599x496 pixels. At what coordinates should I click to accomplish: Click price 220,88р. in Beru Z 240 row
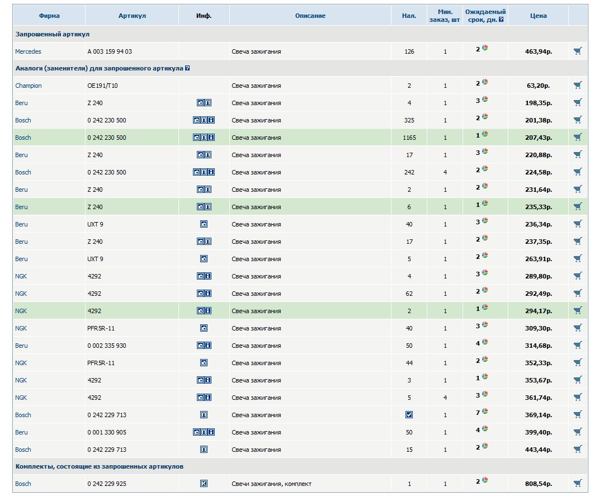[538, 155]
